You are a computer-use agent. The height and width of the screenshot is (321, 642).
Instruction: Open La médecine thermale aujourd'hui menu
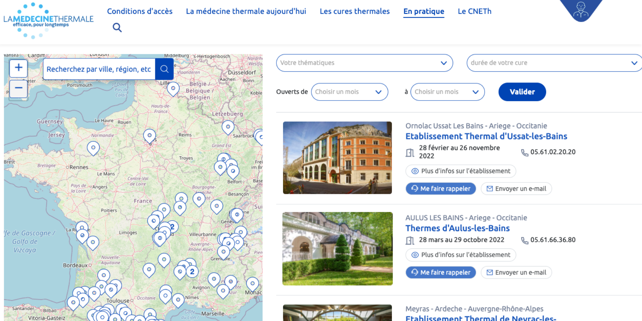click(246, 11)
